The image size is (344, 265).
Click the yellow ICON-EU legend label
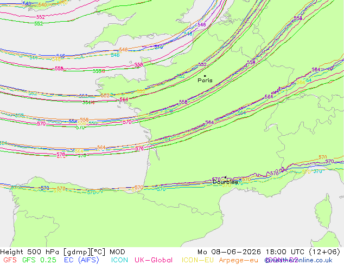click(x=198, y=260)
